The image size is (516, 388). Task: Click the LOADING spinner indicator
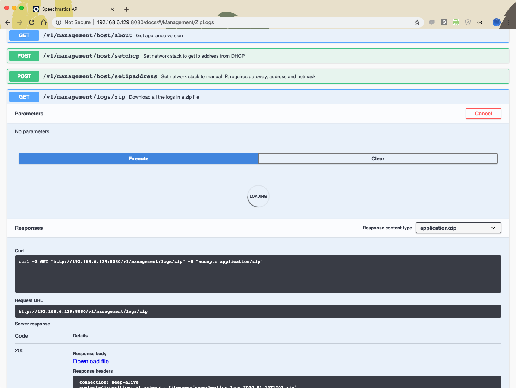pos(258,196)
